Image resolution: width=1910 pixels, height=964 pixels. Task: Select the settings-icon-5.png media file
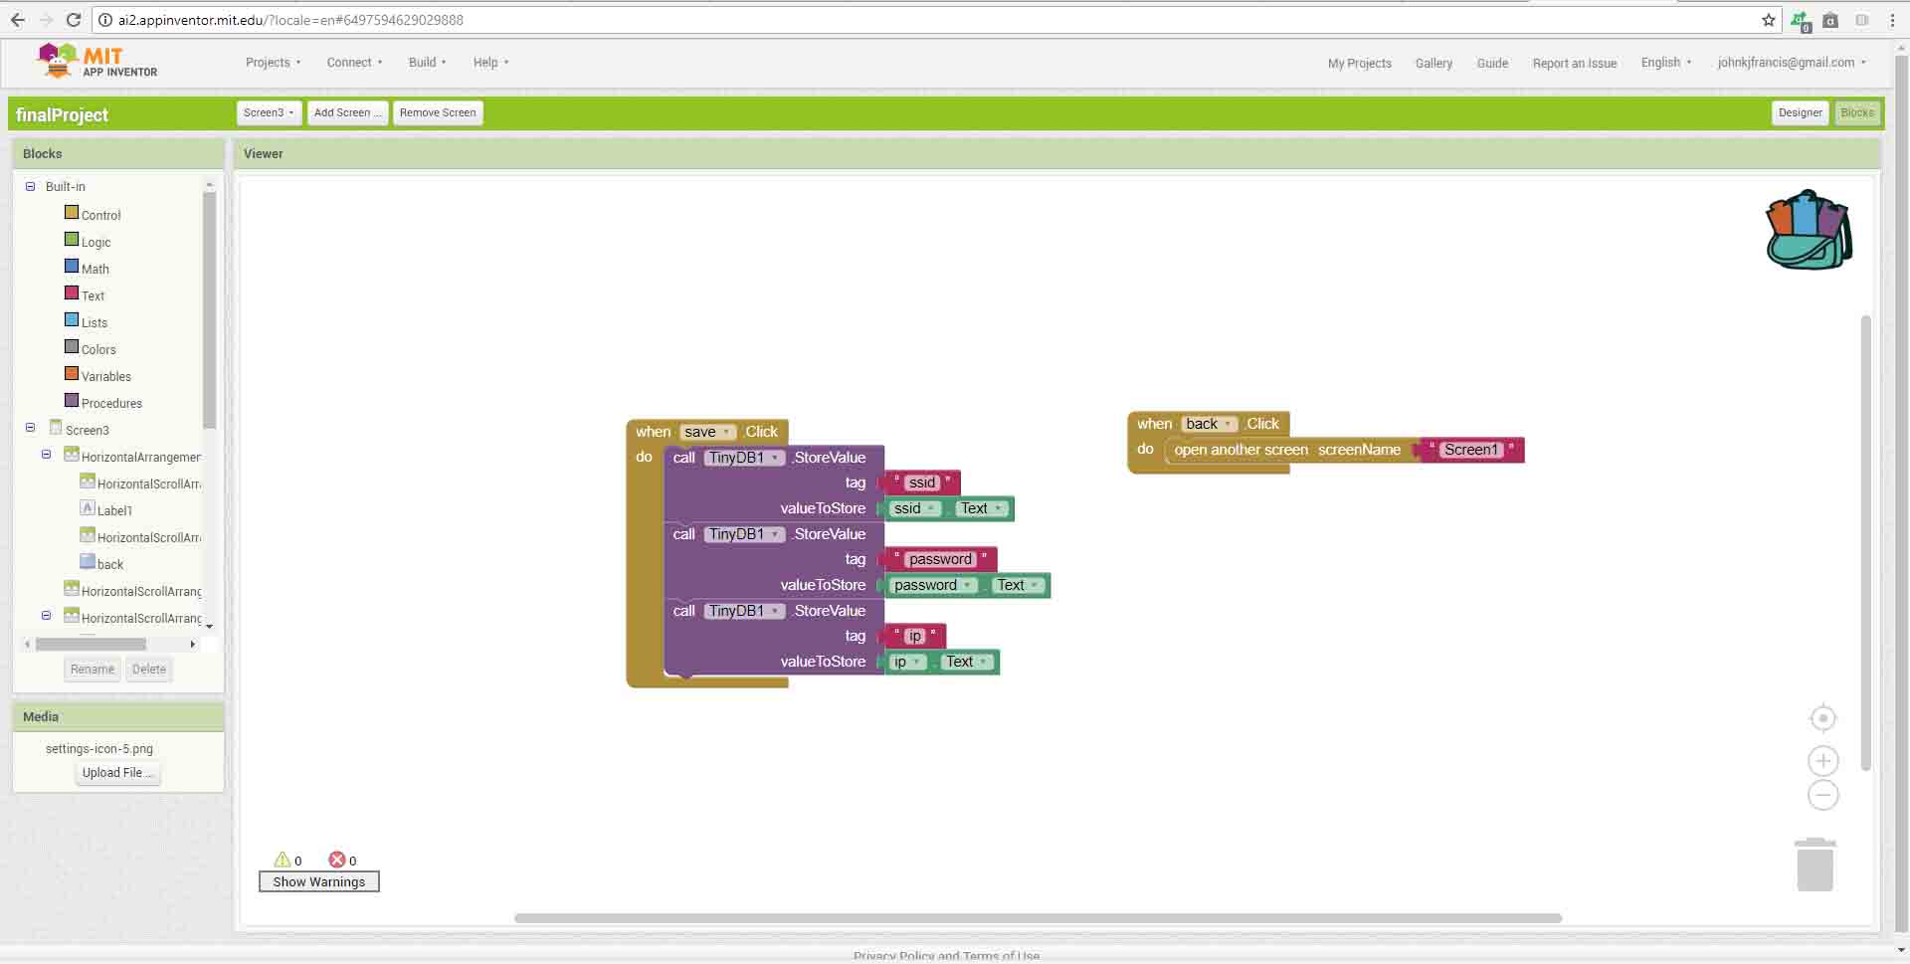pyautogui.click(x=99, y=748)
